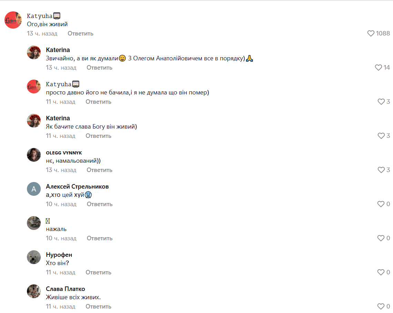Click Алексей Стрельников's gray letter A avatar
Image resolution: width=393 pixels, height=313 pixels.
coord(34,189)
